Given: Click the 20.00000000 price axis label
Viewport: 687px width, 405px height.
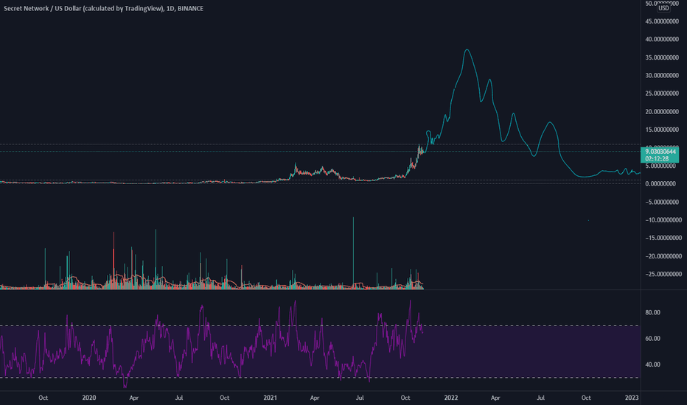Looking at the screenshot, I should click(662, 112).
